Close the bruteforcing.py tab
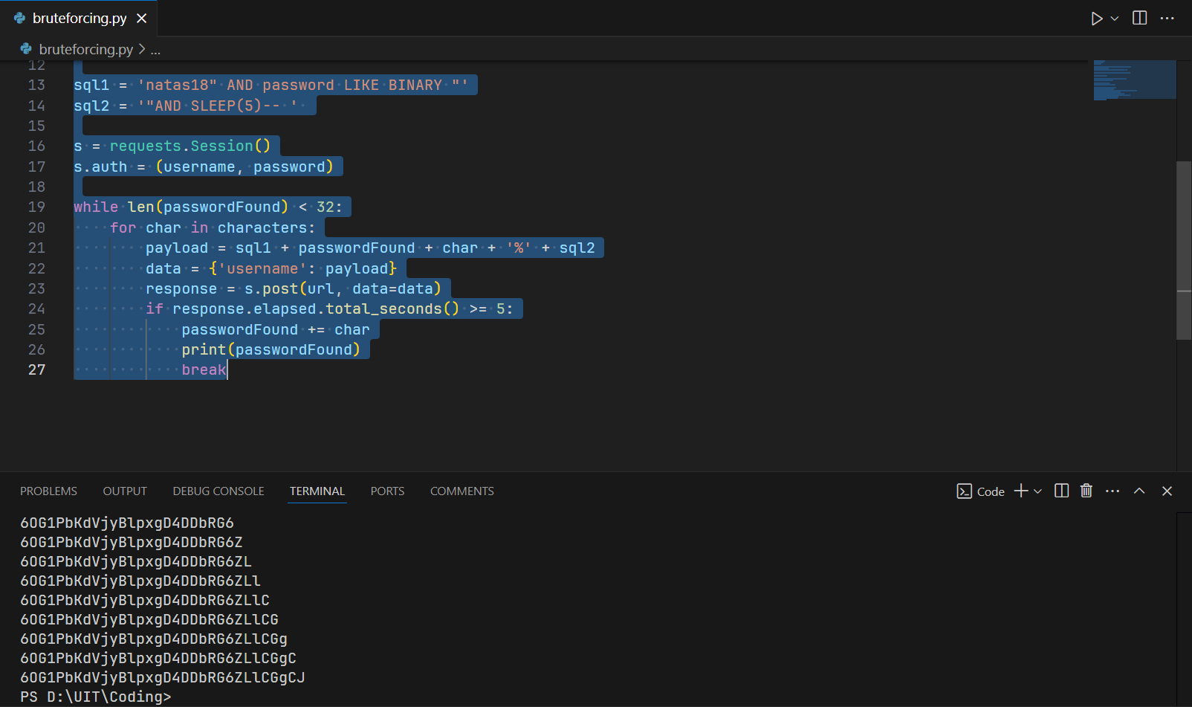This screenshot has width=1192, height=707. pyautogui.click(x=141, y=19)
